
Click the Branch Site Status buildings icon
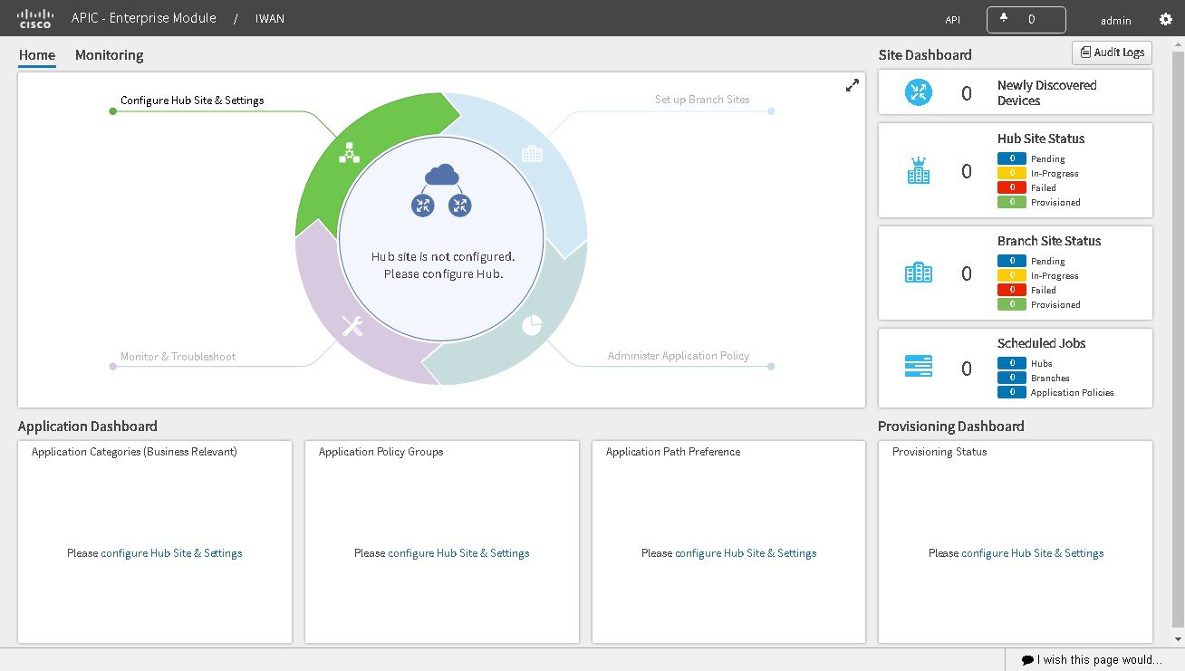click(x=919, y=272)
